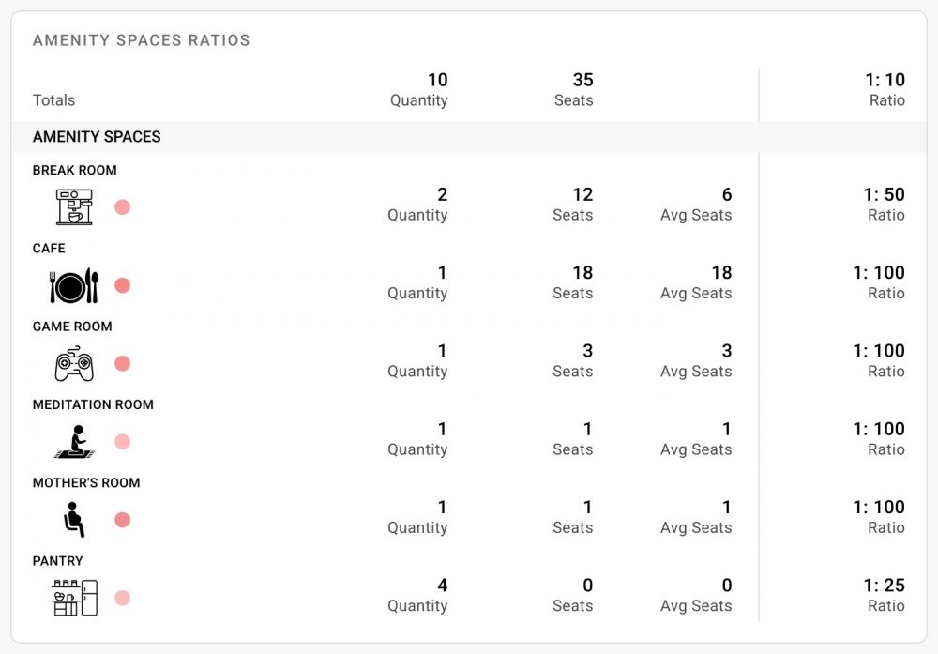Click the Totals 35 Seats figure
Screen dimensions: 938x654
582,80
